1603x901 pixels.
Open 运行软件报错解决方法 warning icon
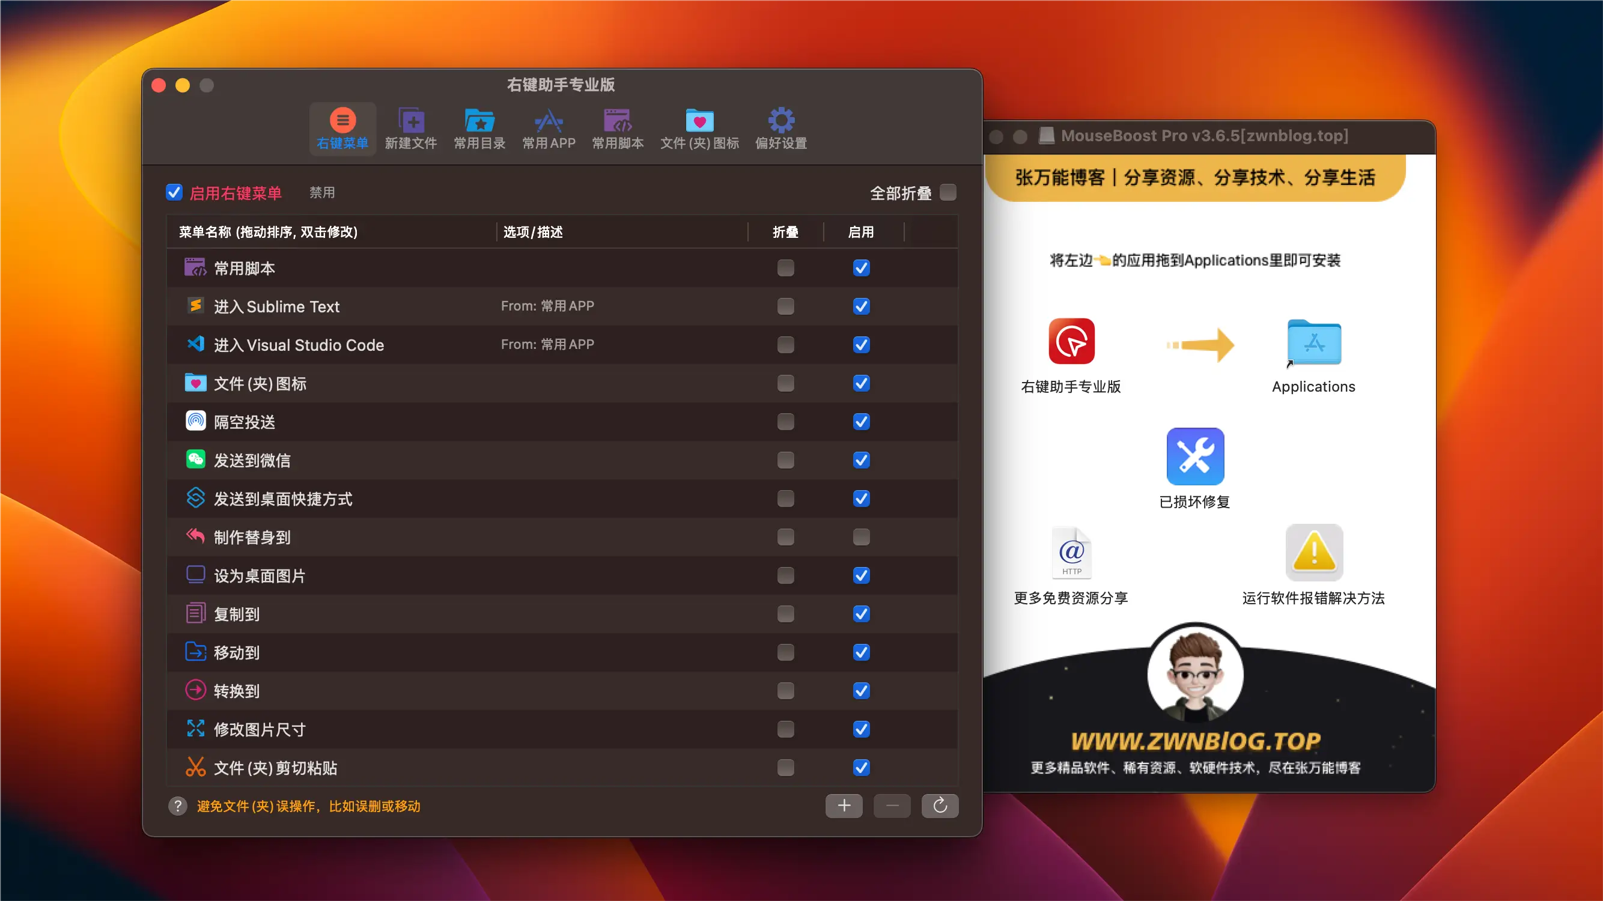click(x=1314, y=553)
